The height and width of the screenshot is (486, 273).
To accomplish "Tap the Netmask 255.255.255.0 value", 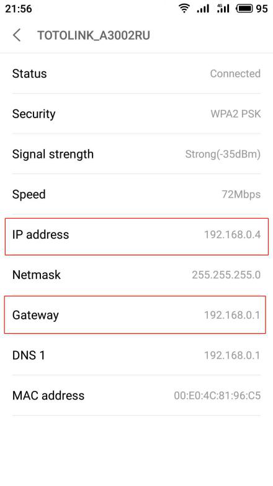I will [x=226, y=275].
